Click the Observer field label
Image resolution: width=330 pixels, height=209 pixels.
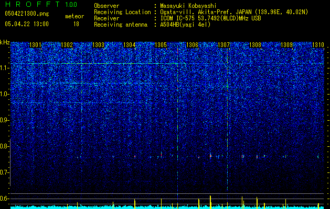107,6
